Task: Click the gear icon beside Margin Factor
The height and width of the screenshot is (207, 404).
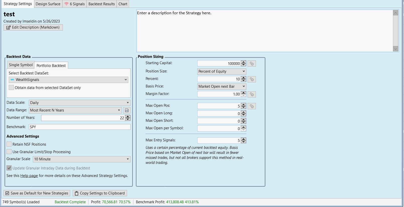Action: pyautogui.click(x=252, y=94)
